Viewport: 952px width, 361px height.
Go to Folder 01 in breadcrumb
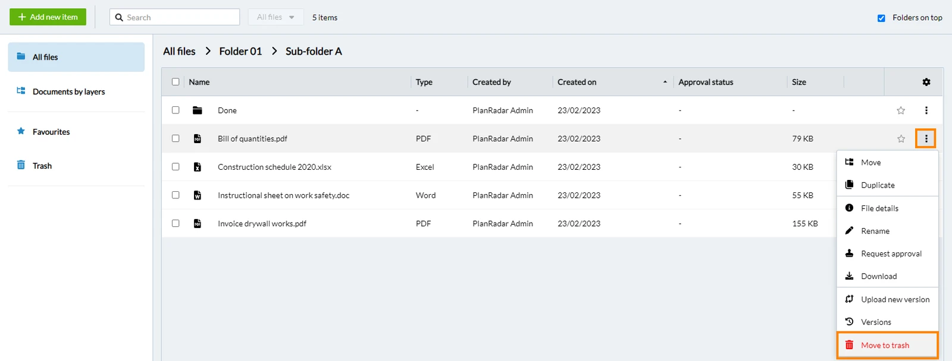(x=240, y=51)
